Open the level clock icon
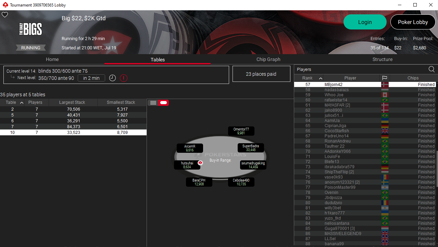This screenshot has width=438, height=247. 112,78
